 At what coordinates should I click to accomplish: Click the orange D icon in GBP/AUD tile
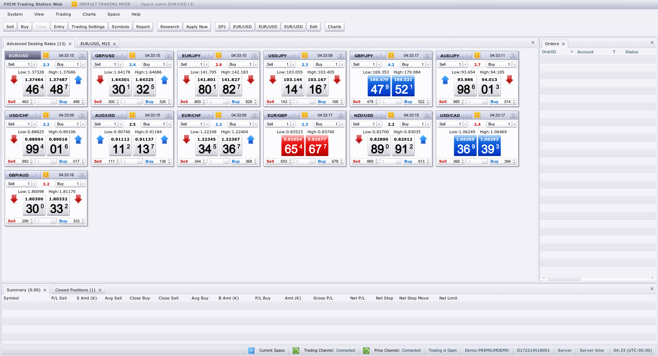pos(46,175)
